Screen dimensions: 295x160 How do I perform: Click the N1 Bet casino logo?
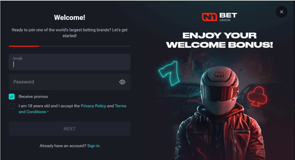pyautogui.click(x=219, y=17)
